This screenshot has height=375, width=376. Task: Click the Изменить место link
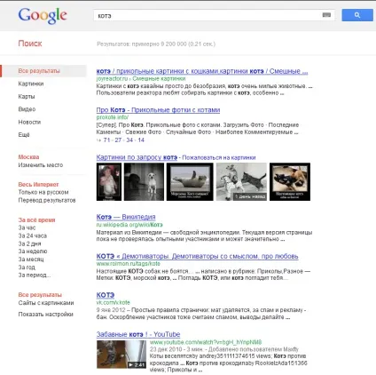[41, 165]
